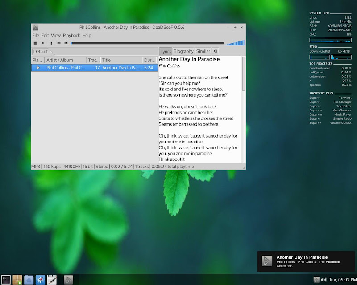Screen dimensions: 357x285
Task: Click the Stop playback button
Action: coord(35,43)
